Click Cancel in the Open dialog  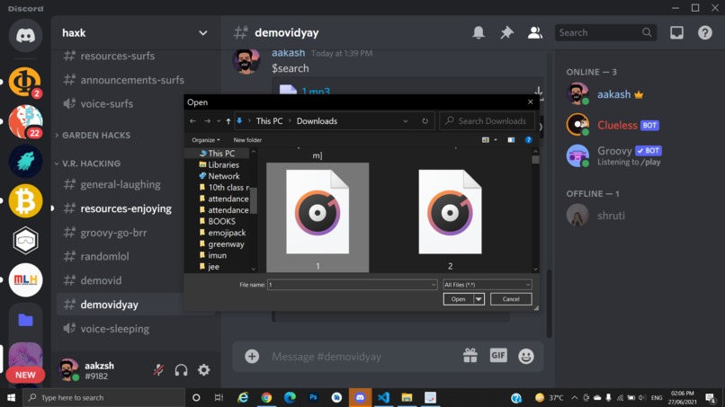pos(511,299)
